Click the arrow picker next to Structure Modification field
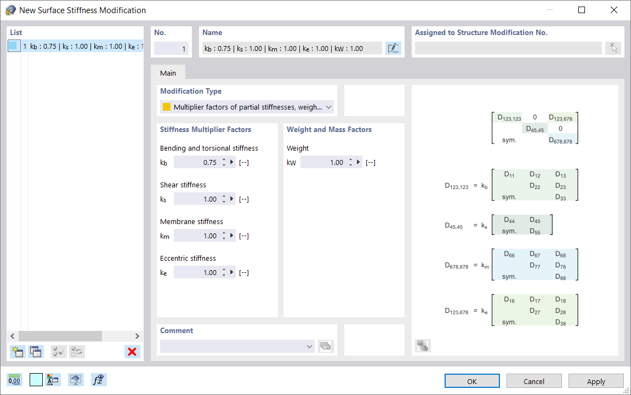The image size is (631, 395). point(613,48)
